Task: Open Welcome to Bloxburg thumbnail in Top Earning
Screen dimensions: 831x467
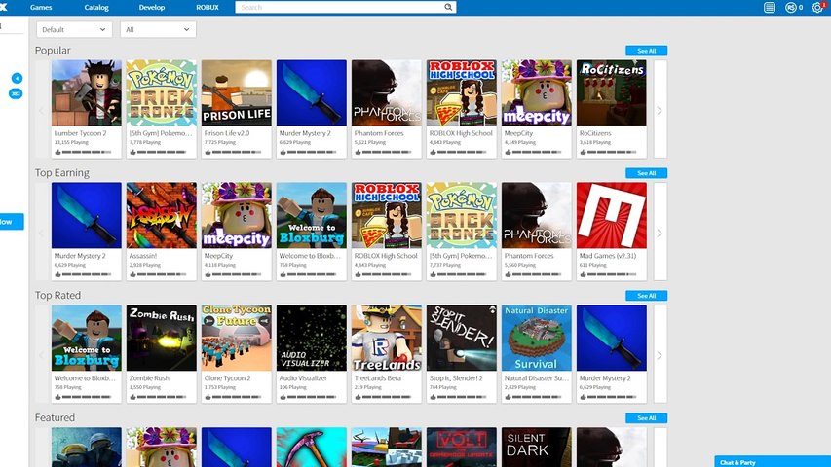Action: point(312,215)
